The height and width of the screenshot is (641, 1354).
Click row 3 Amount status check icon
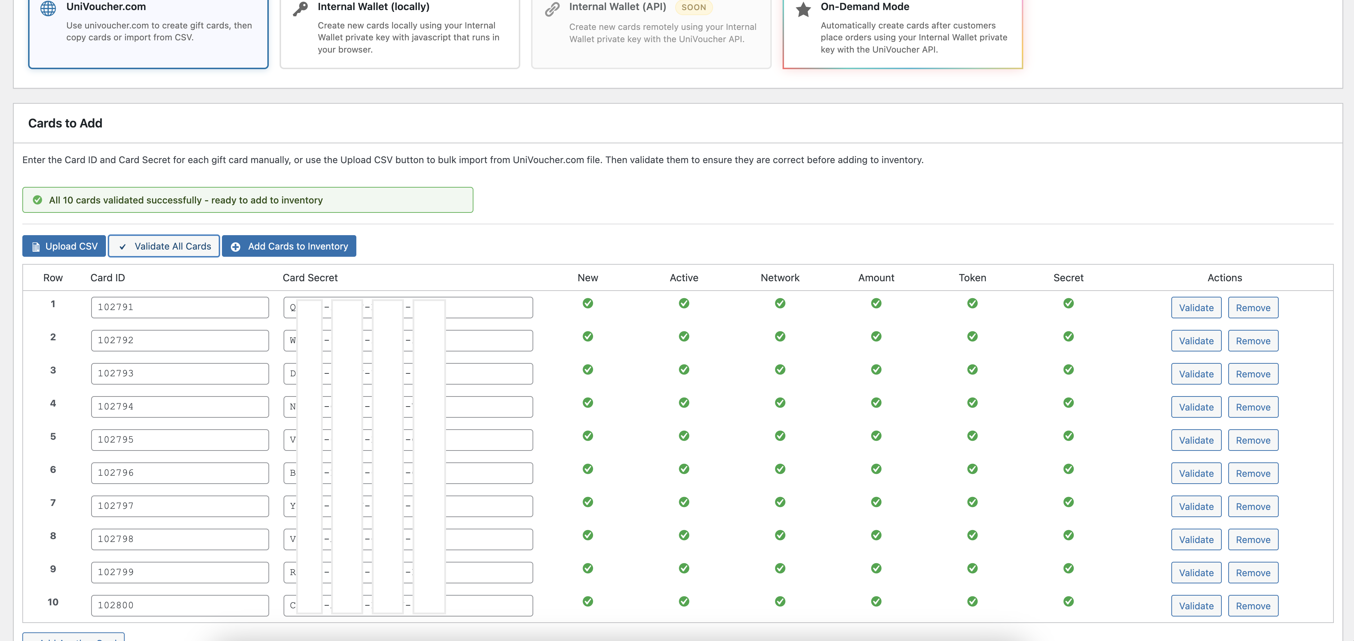(x=876, y=369)
